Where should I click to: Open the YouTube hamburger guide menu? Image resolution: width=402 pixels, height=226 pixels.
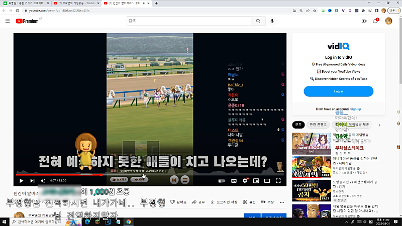[x=8, y=21]
